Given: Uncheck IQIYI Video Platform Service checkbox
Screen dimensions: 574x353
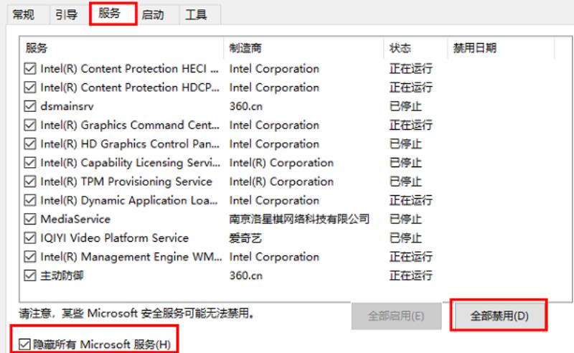Looking at the screenshot, I should (x=29, y=238).
